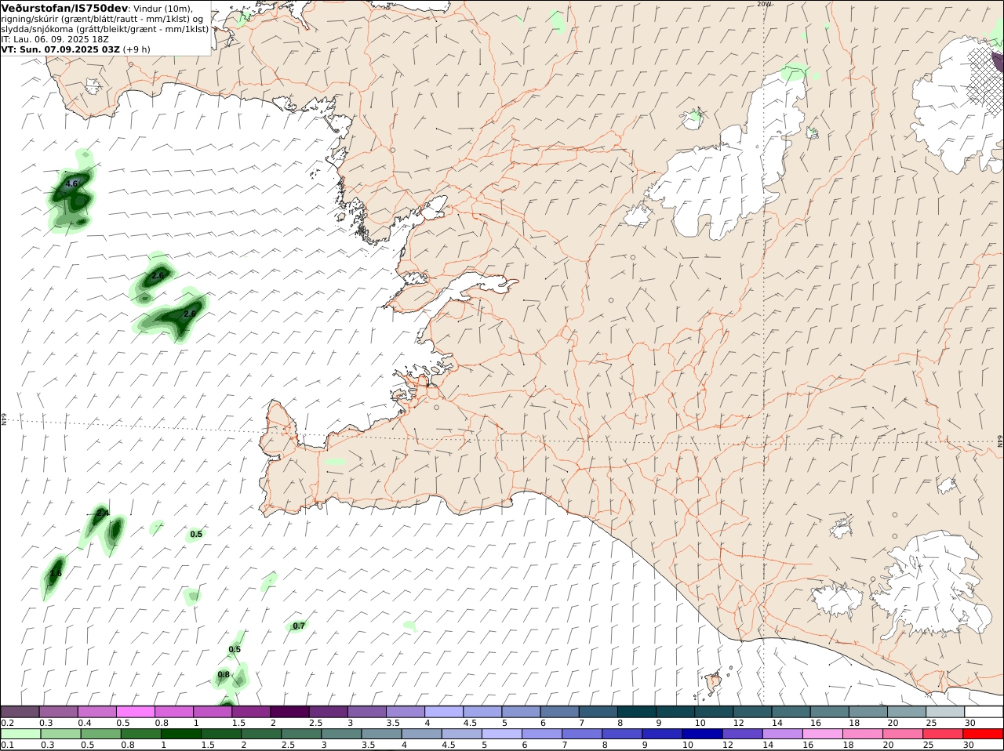This screenshot has height=751, width=1004.
Task: Pick lower scale swatch between 8 and 9
Action: [x=621, y=734]
